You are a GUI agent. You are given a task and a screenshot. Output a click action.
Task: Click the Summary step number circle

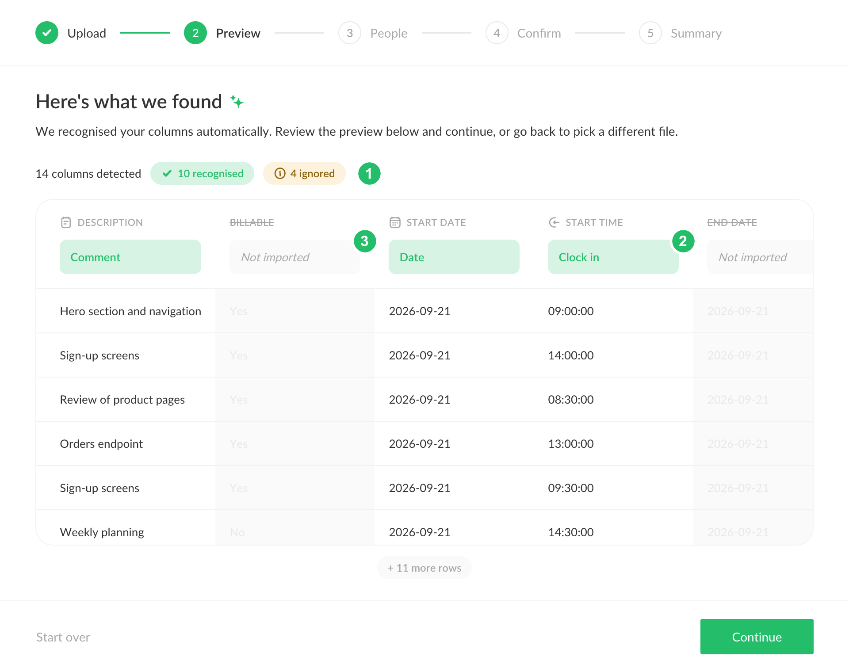(650, 33)
